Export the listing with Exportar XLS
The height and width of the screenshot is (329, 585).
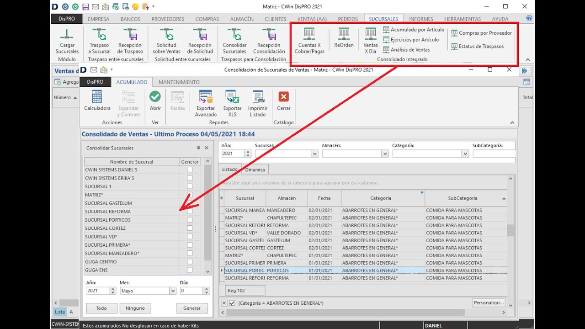[x=232, y=103]
